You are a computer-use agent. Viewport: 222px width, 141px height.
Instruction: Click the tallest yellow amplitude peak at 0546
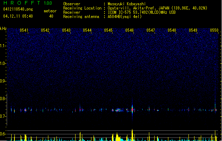(x=132, y=135)
